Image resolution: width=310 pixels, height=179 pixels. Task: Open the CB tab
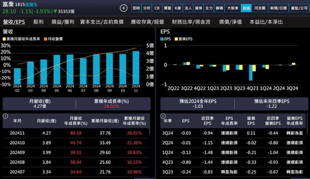coord(157,8)
